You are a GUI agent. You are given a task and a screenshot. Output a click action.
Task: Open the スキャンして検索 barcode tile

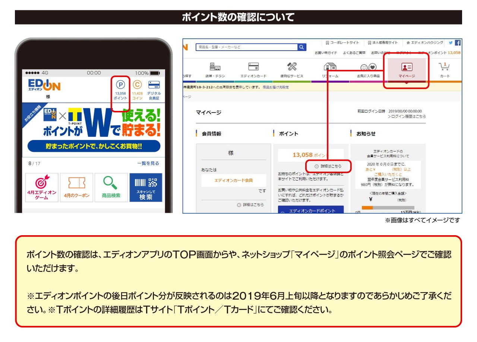146,188
